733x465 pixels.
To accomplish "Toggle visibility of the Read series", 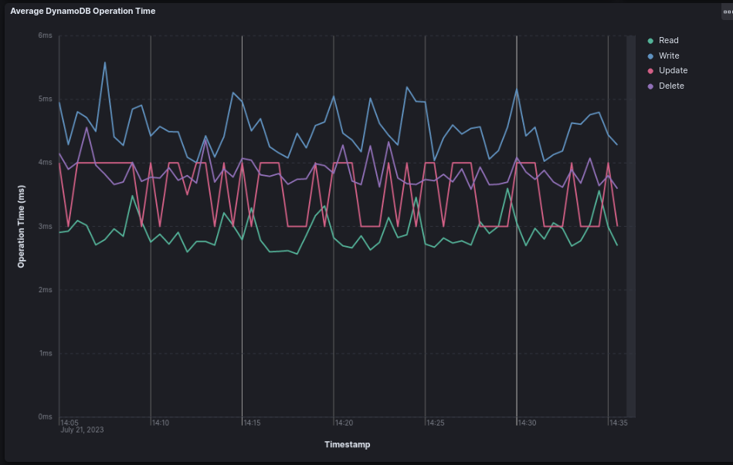I will [668, 40].
